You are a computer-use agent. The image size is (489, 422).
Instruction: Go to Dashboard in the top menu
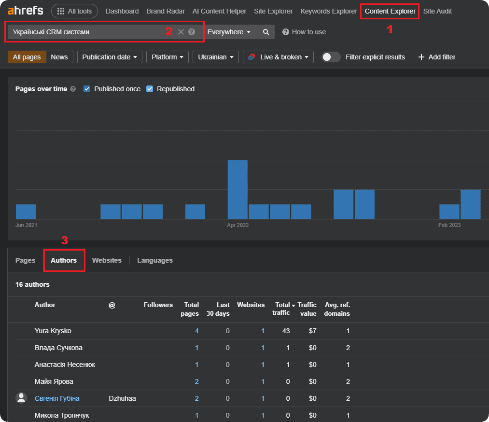(x=122, y=11)
